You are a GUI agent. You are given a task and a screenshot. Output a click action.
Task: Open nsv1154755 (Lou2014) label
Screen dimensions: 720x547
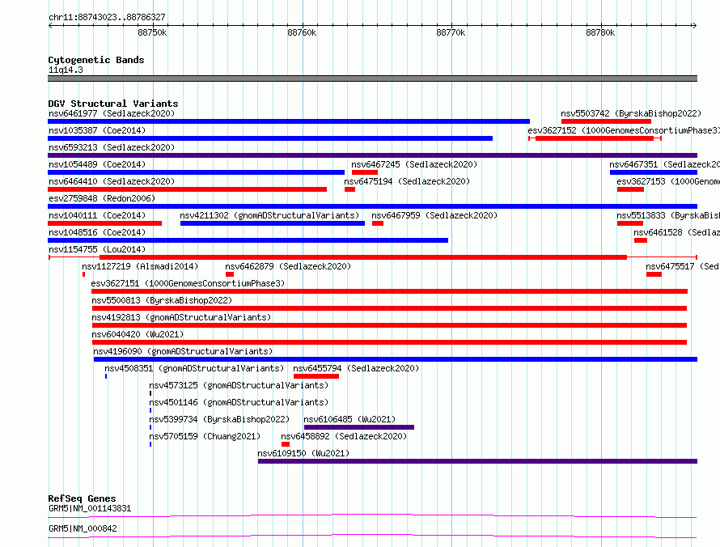(x=97, y=249)
